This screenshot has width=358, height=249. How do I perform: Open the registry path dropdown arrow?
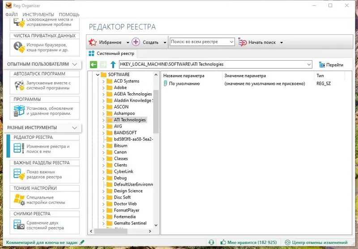[x=309, y=64]
